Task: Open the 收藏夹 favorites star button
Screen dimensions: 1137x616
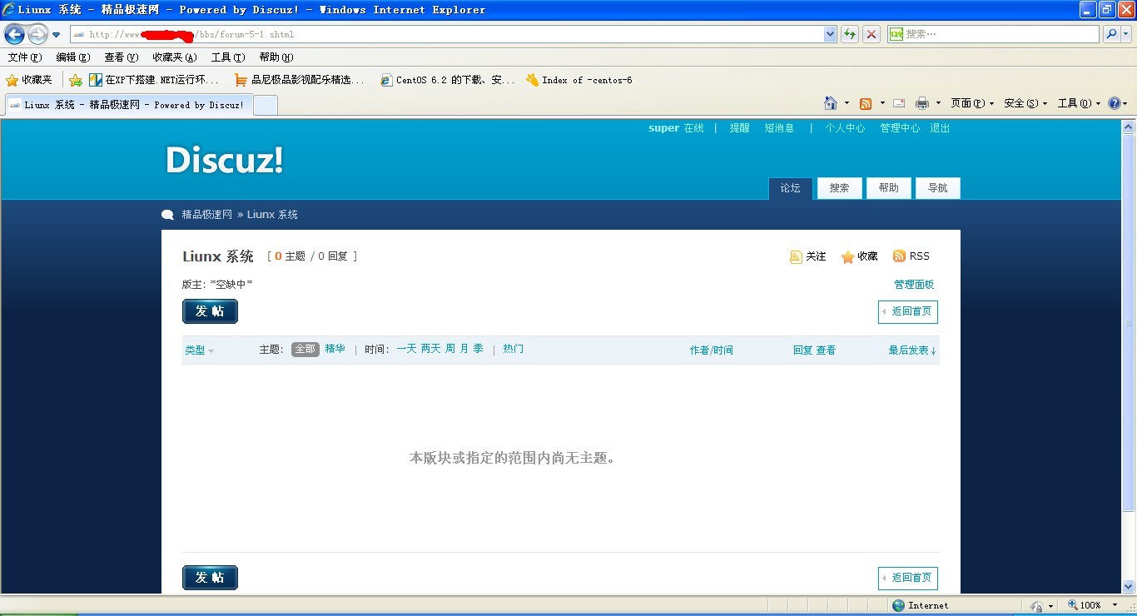Action: point(29,80)
